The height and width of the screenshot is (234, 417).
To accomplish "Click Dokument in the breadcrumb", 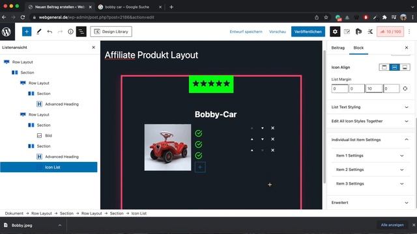I will tap(14, 213).
